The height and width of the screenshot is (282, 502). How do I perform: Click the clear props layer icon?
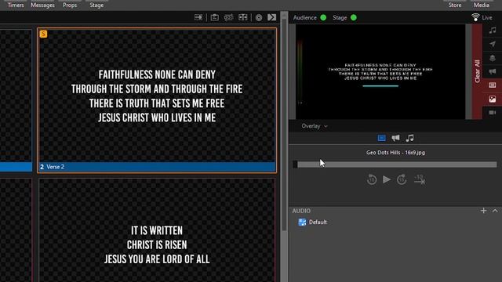pos(493,58)
